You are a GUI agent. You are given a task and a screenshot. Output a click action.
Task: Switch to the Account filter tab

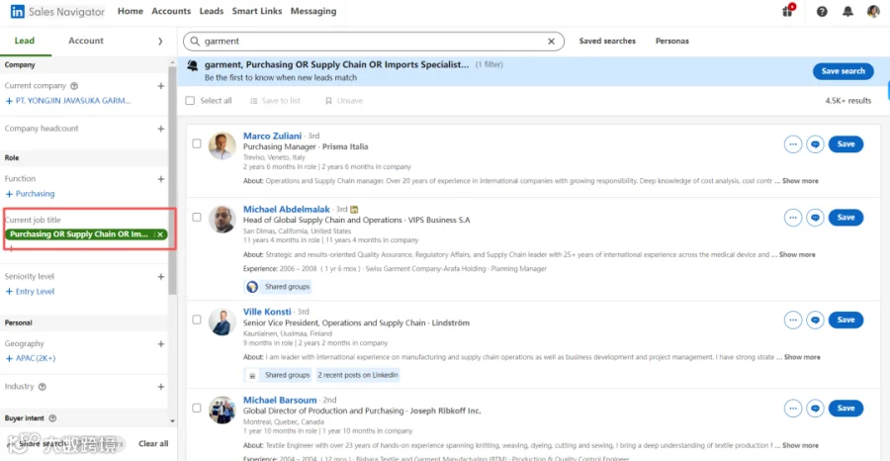coord(86,41)
